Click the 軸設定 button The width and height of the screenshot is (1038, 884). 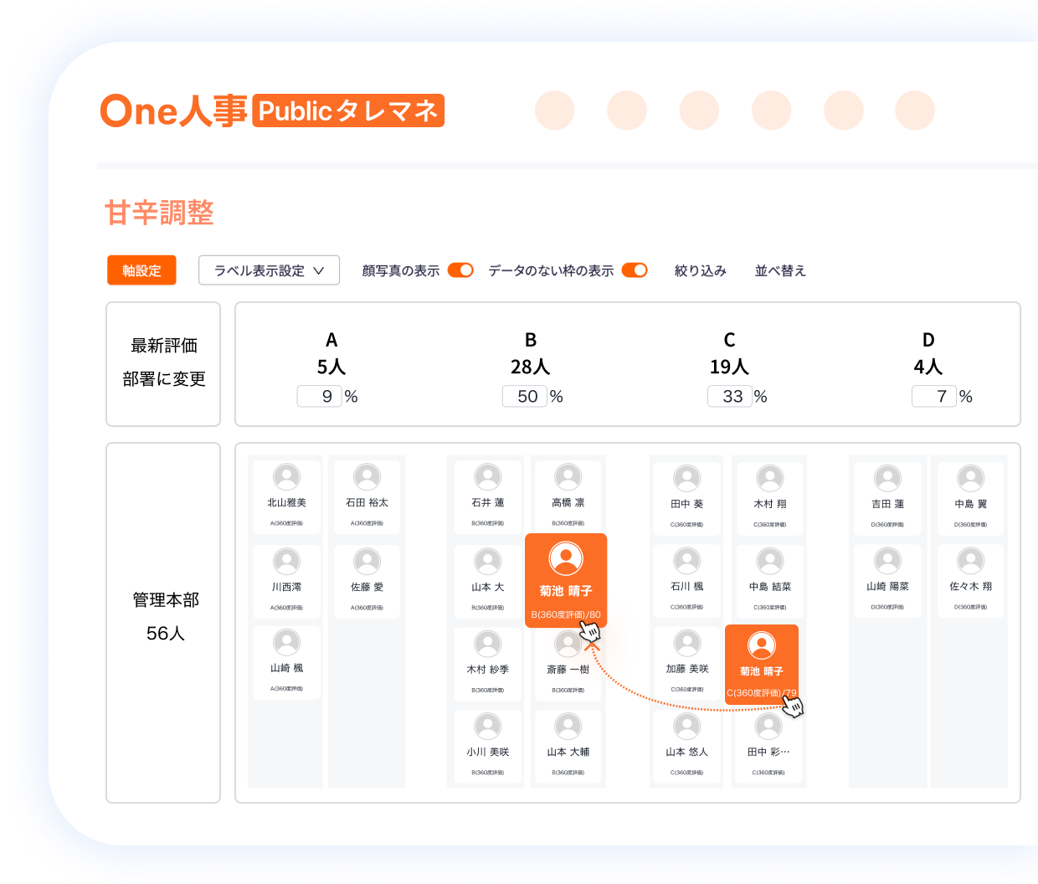pos(141,270)
